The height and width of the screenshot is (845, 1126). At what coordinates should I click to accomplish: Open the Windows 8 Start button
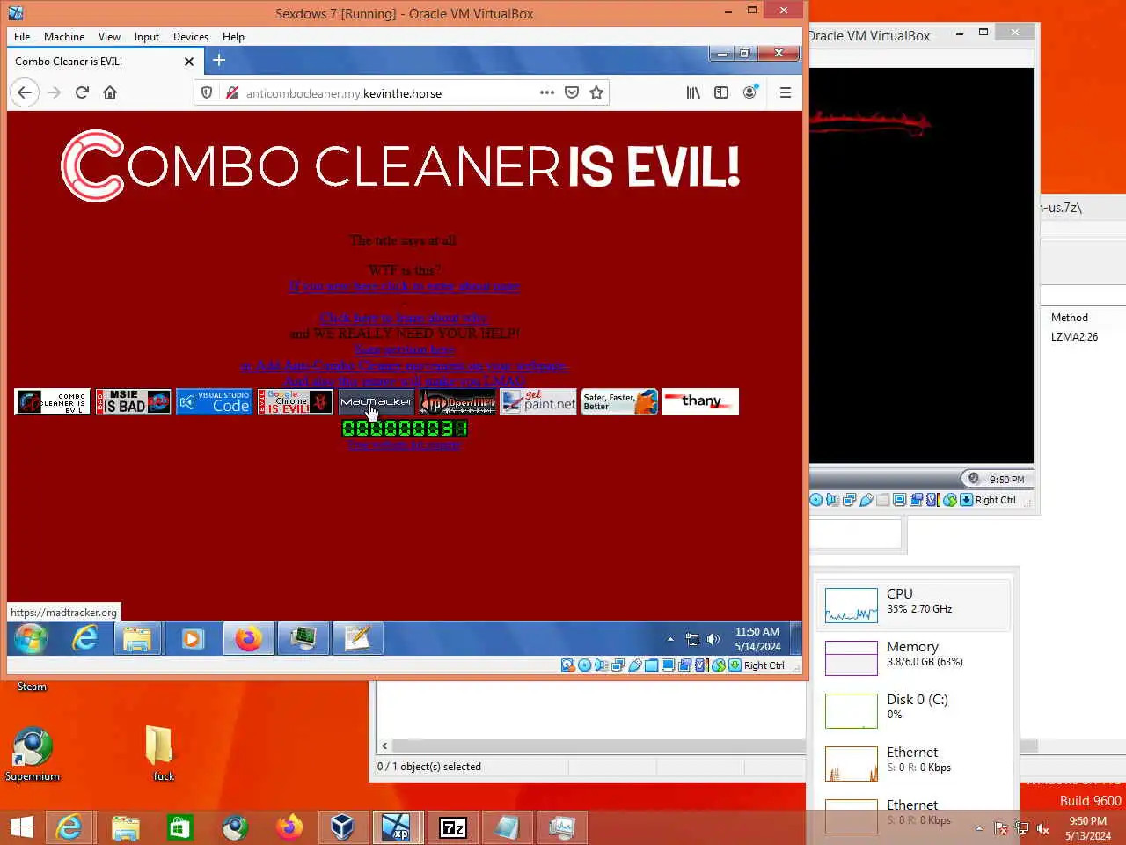click(x=22, y=827)
